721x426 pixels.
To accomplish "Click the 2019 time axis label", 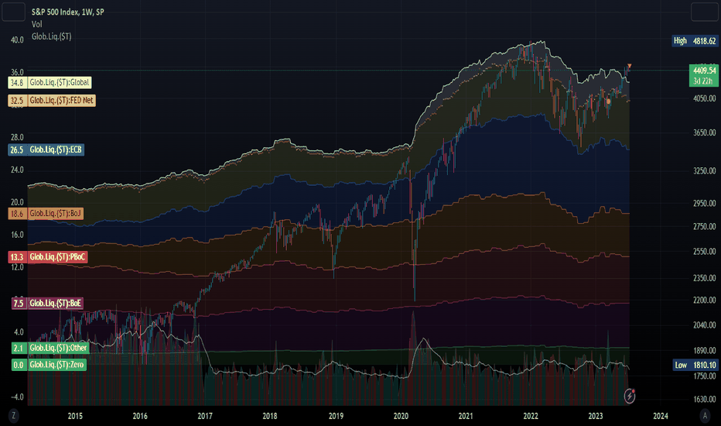I will 336,416.
